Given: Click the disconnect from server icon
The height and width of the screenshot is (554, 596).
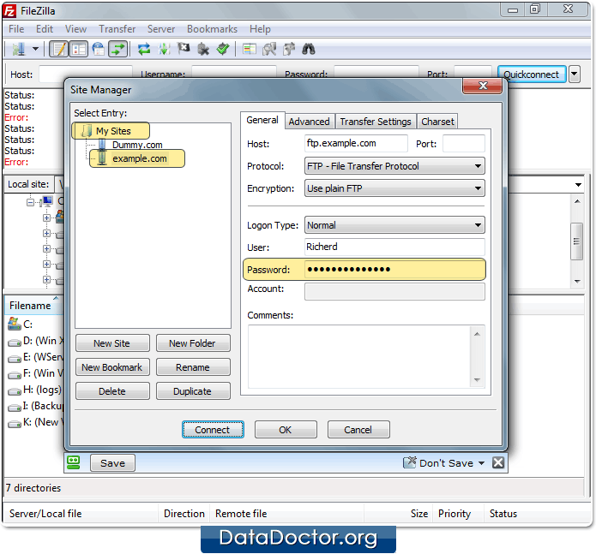Looking at the screenshot, I should [203, 49].
